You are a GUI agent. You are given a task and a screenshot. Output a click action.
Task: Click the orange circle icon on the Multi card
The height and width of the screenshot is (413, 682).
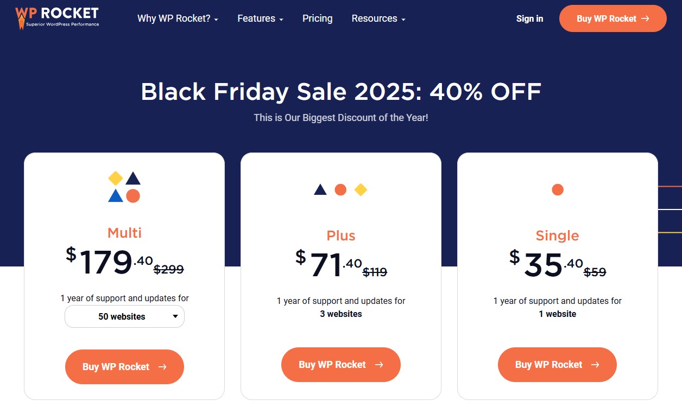[x=133, y=195]
